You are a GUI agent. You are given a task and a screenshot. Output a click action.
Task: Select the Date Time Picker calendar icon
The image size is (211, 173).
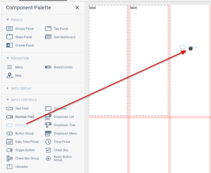click(x=10, y=142)
